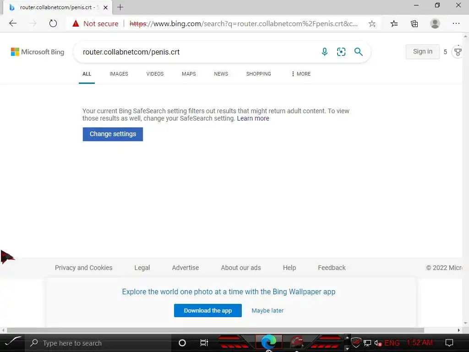Open the browser profile avatar

click(435, 23)
